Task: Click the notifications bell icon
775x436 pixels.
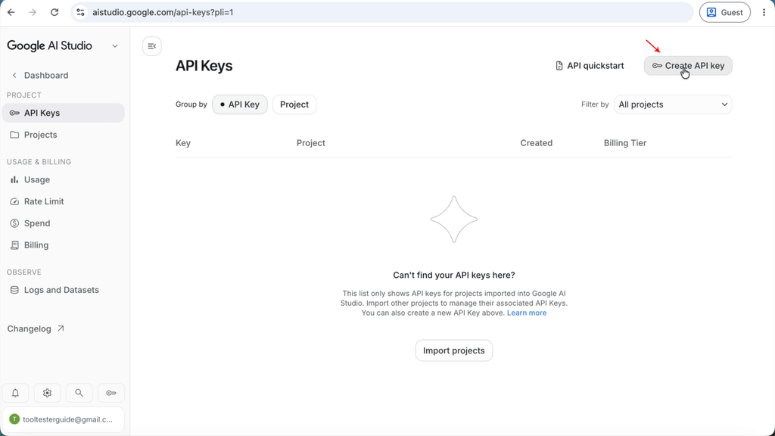Action: 15,393
